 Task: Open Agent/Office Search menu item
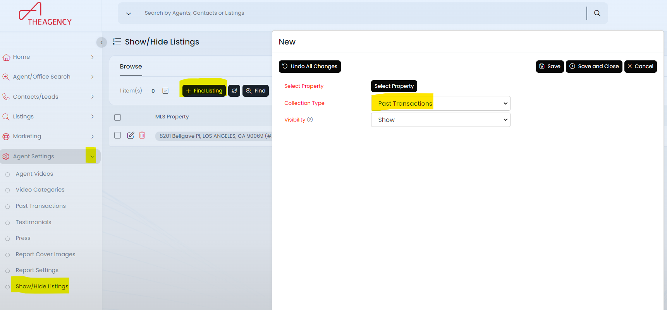pos(41,77)
